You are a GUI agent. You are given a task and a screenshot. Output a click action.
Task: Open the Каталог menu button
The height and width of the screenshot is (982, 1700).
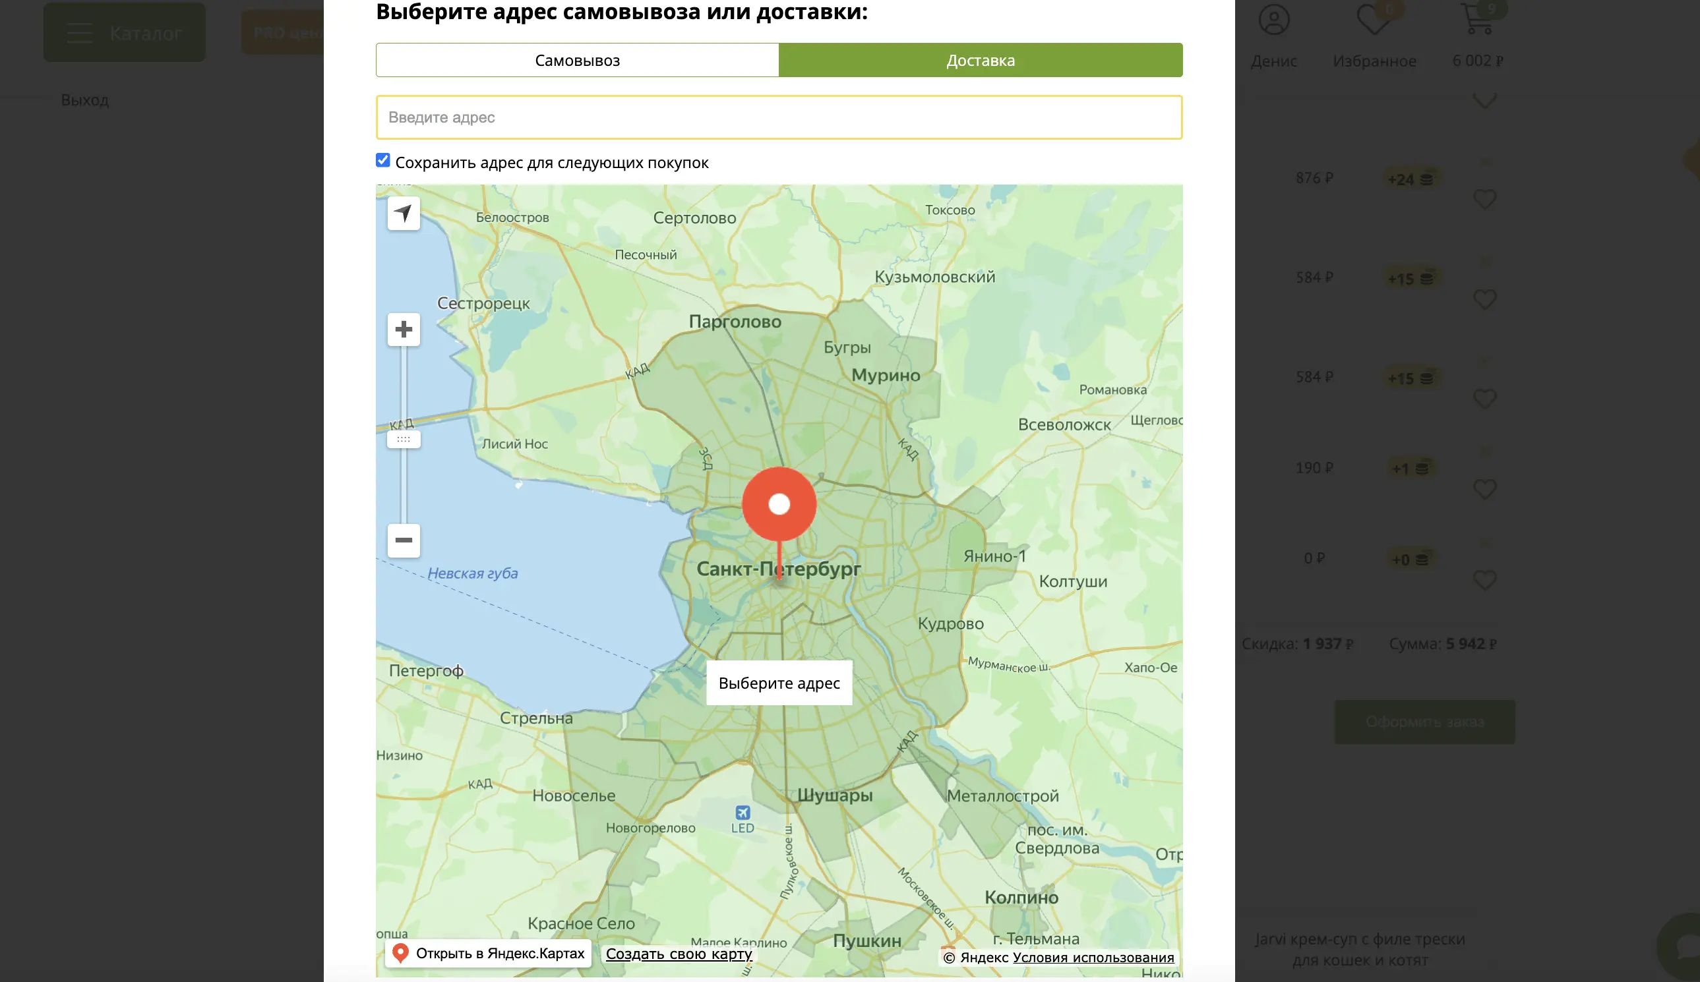pos(125,32)
